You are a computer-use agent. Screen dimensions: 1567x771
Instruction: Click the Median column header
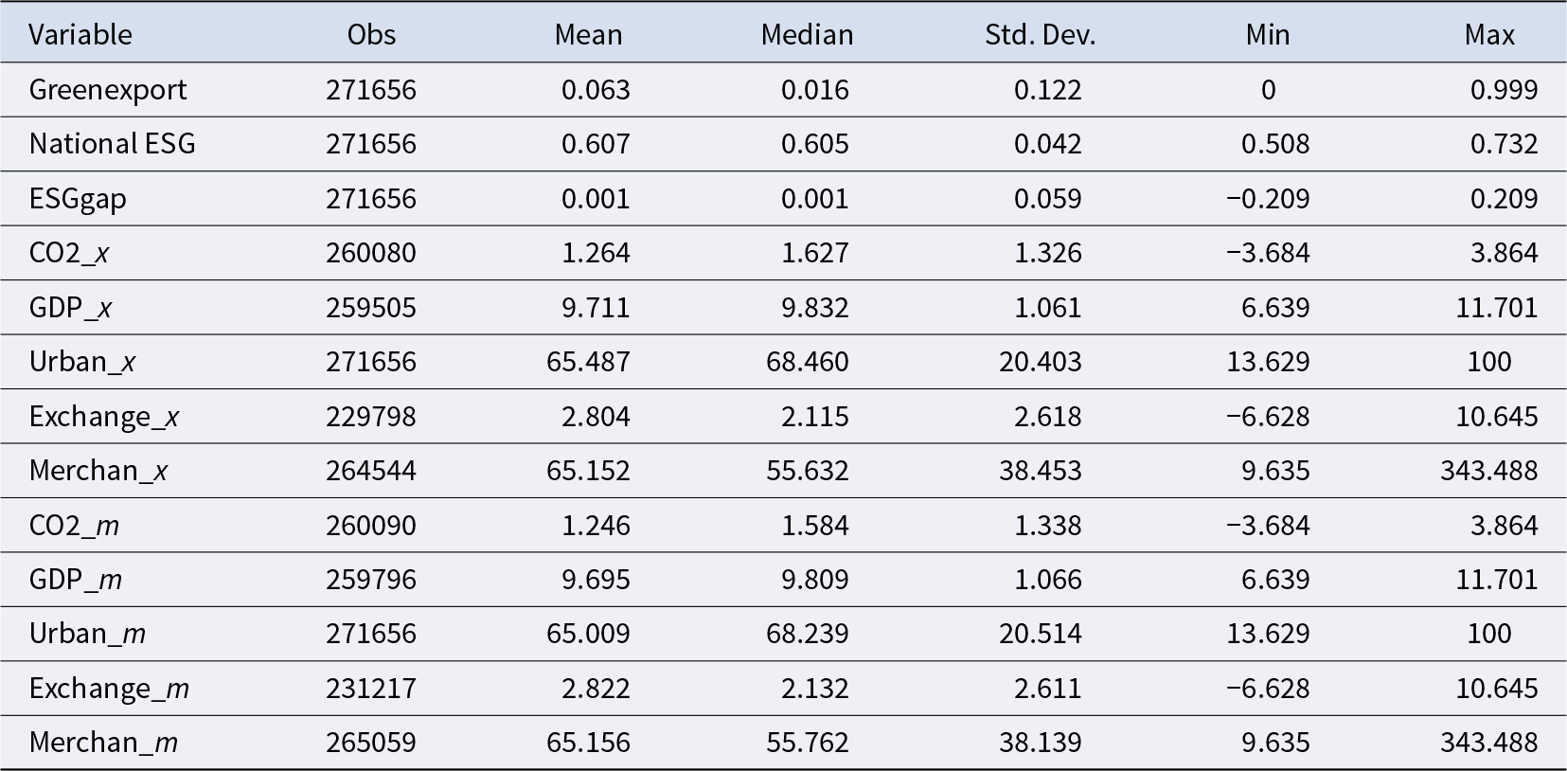(x=807, y=35)
